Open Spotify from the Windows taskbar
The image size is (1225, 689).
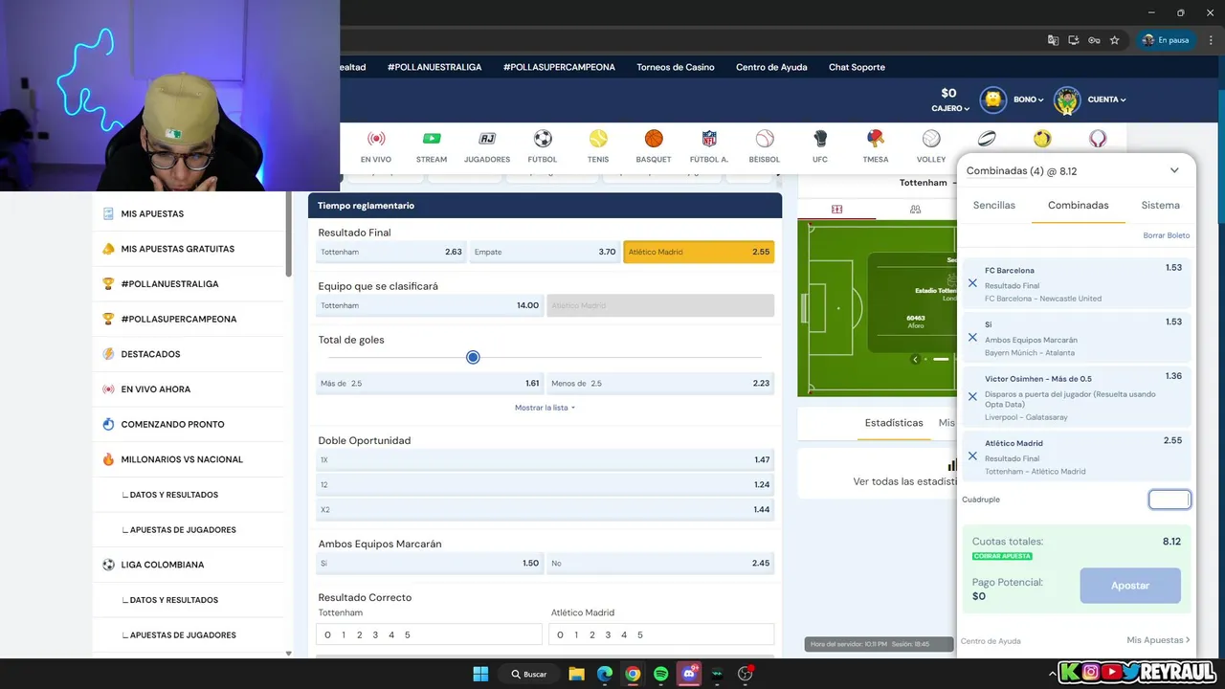tap(660, 674)
